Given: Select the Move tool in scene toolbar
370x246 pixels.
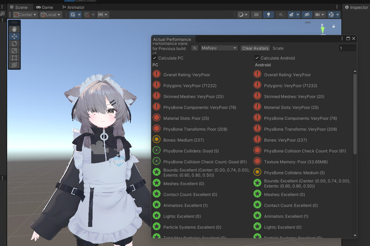Looking at the screenshot, I should [14, 36].
